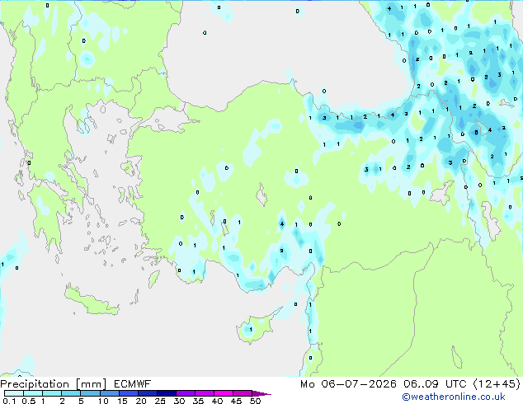The image size is (523, 404).
Task: Click the '(12+45)' forecast run text
Action: (497, 384)
